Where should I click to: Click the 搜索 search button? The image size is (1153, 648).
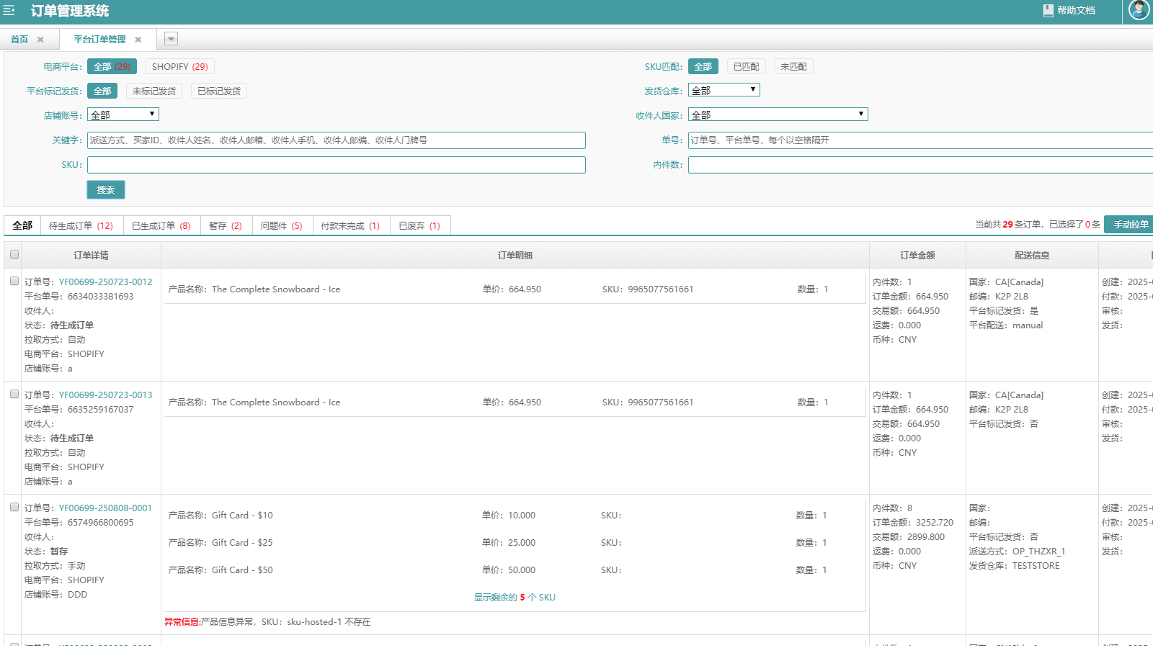106,190
